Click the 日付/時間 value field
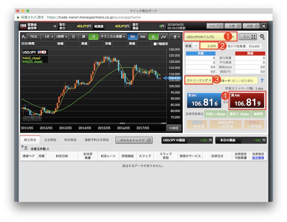 point(46,44)
